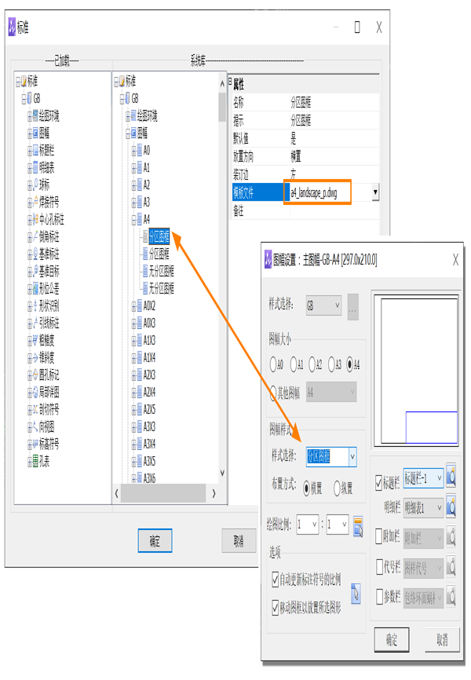471x680 pixels.
Task: Toggle the 标题栏 checkbox
Action: pyautogui.click(x=378, y=483)
